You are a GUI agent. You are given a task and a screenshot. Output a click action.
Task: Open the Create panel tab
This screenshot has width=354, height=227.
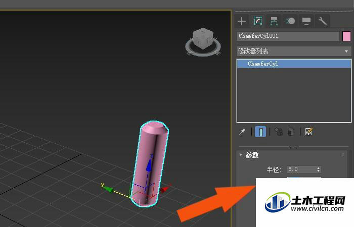(x=242, y=21)
